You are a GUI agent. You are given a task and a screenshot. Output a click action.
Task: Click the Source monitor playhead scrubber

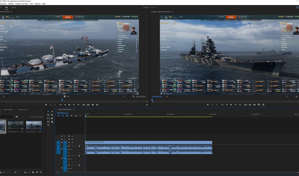point(62,100)
